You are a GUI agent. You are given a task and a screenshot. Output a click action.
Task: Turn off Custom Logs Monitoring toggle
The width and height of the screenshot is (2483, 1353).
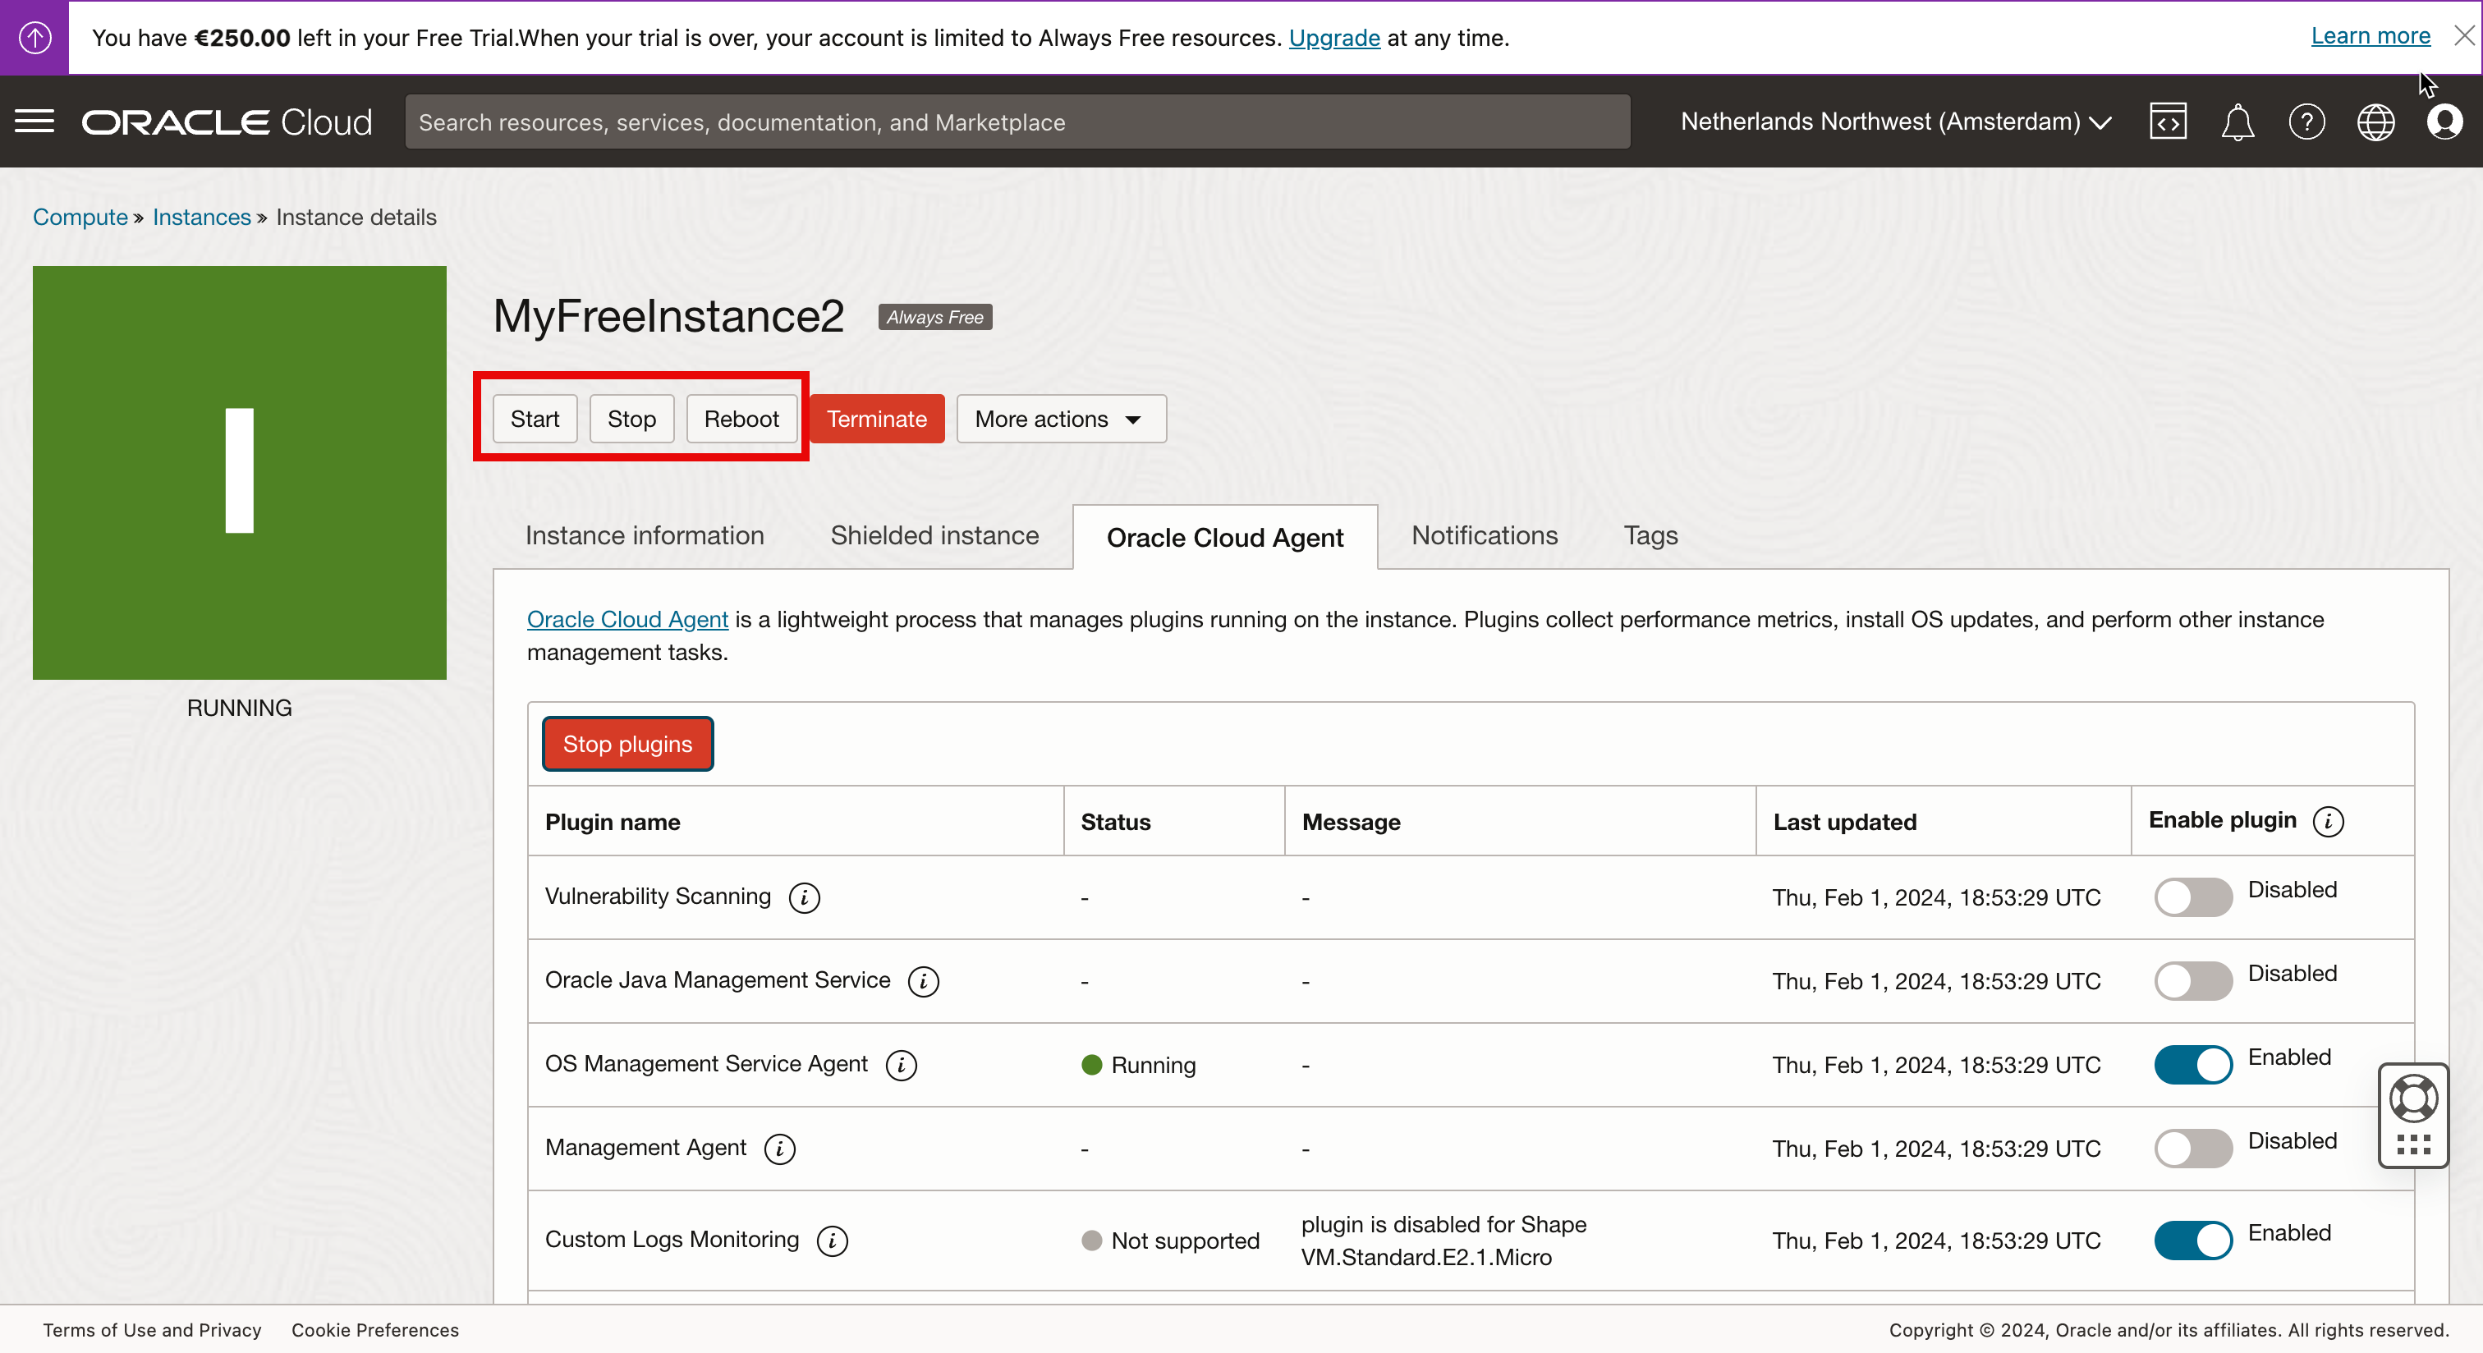2193,1241
